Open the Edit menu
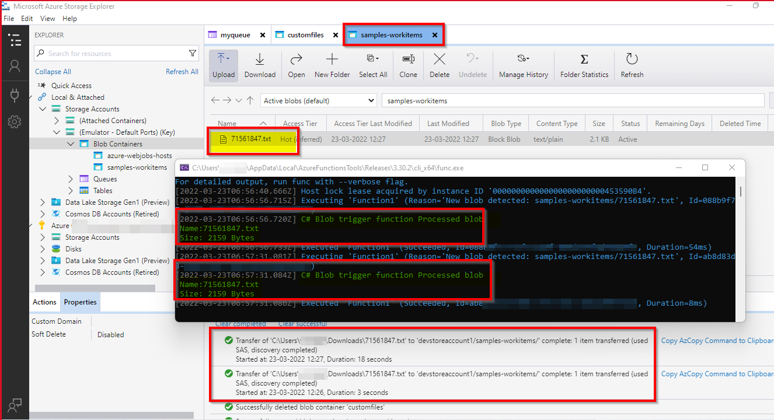Viewport: 774px width, 420px height. [27, 19]
